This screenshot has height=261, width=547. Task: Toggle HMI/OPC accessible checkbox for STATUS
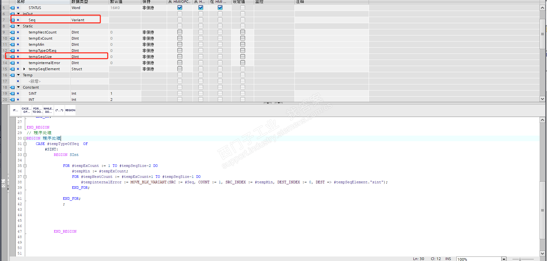tap(180, 8)
